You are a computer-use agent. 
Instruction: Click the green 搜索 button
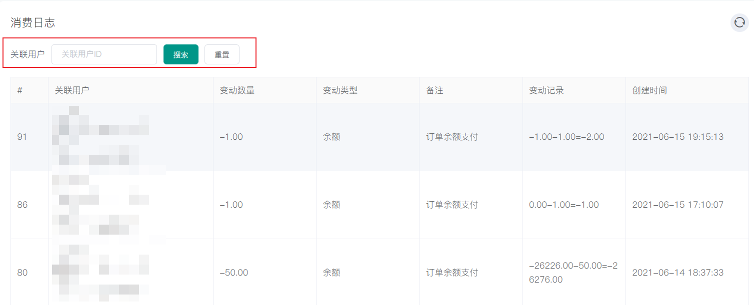(181, 54)
